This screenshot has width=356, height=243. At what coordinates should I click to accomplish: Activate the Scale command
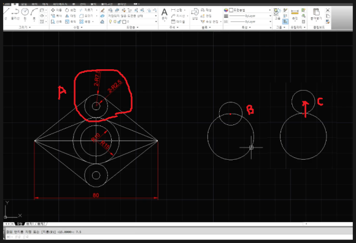(x=71, y=22)
